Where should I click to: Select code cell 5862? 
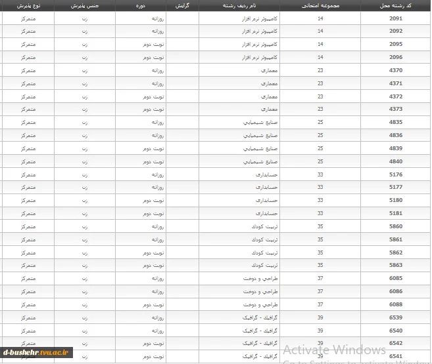[x=396, y=253]
